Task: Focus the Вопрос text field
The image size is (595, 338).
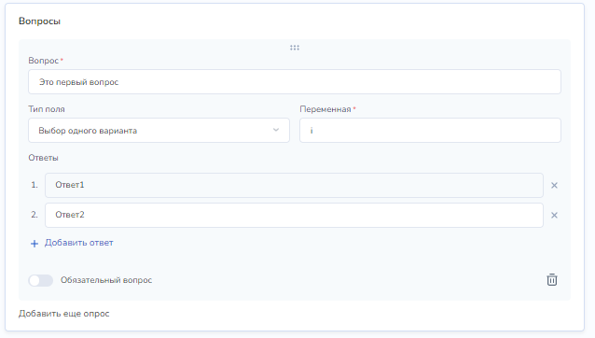Action: coord(295,81)
